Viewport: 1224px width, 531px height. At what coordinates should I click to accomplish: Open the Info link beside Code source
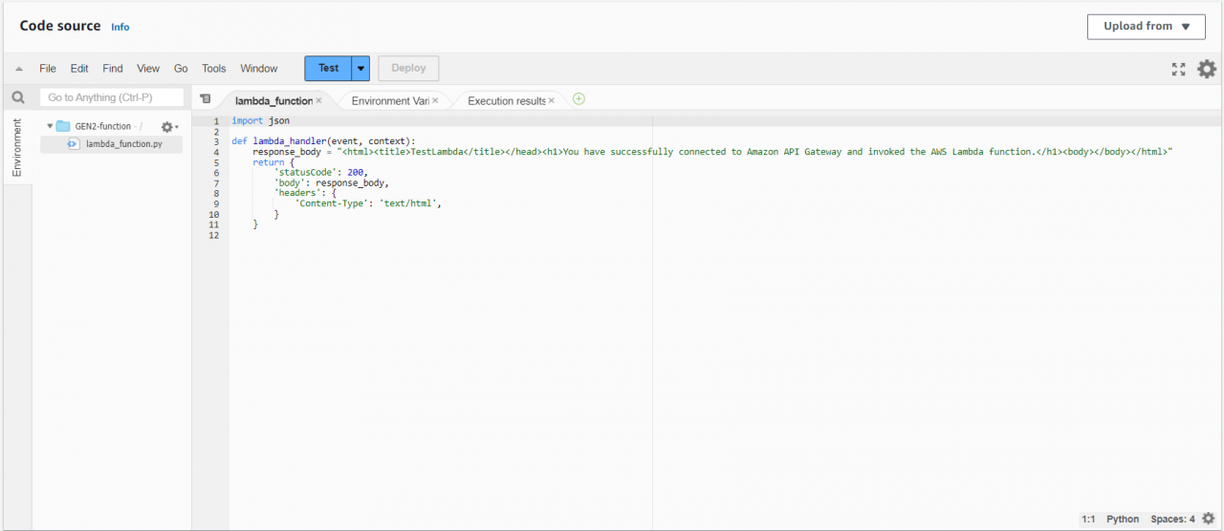[120, 27]
